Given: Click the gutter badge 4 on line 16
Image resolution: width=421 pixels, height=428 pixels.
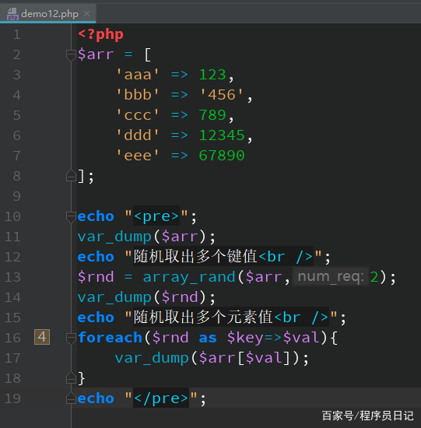Looking at the screenshot, I should (42, 337).
